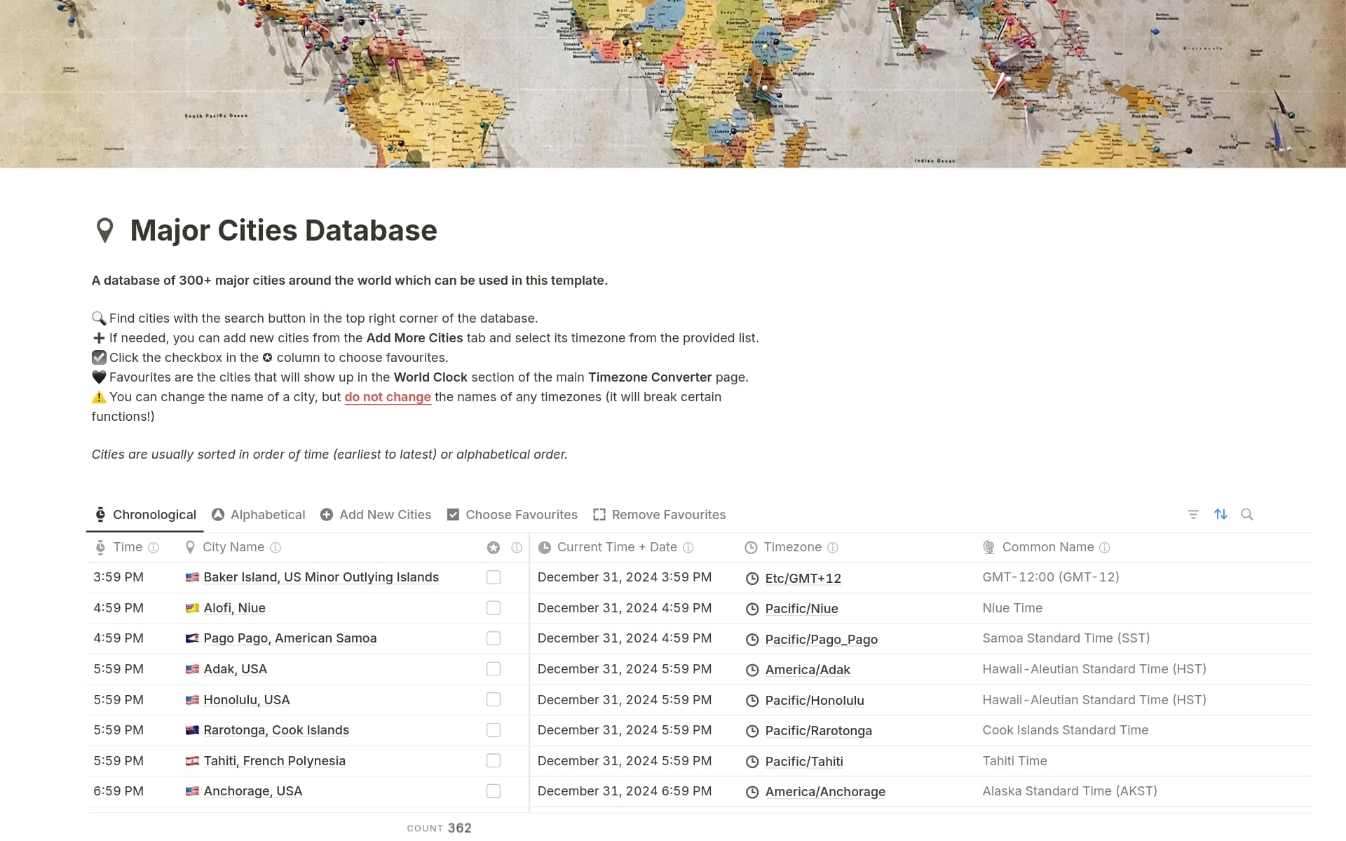Click info icon next to Time column

154,547
